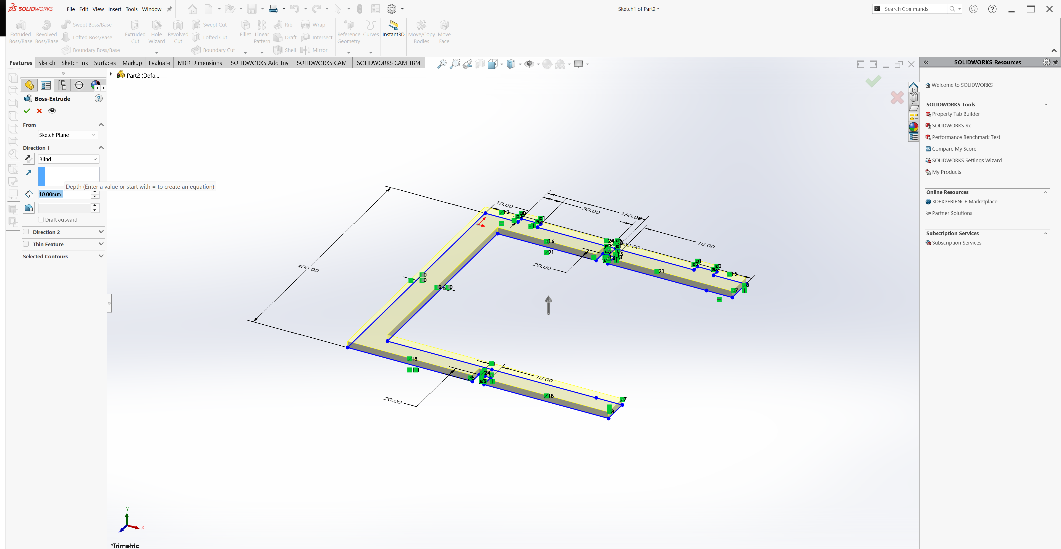Click the Zoom to Fit magnifier icon
This screenshot has height=549, width=1061.
pos(442,64)
